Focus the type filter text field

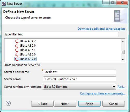point(61,34)
